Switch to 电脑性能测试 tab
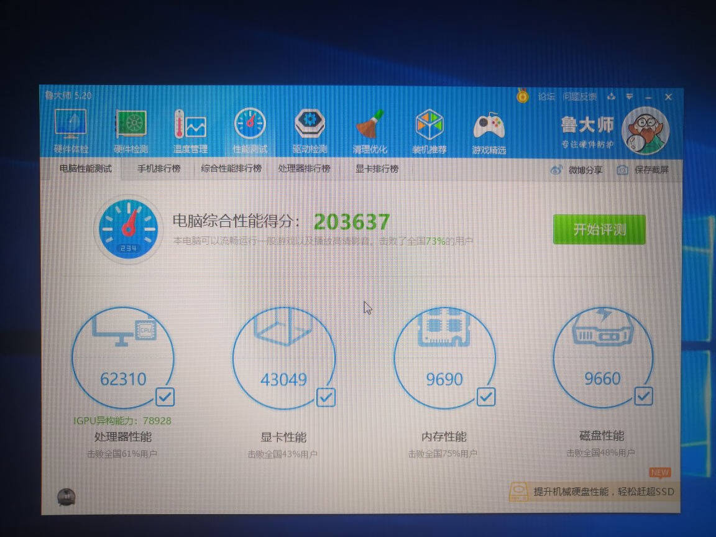 click(85, 168)
